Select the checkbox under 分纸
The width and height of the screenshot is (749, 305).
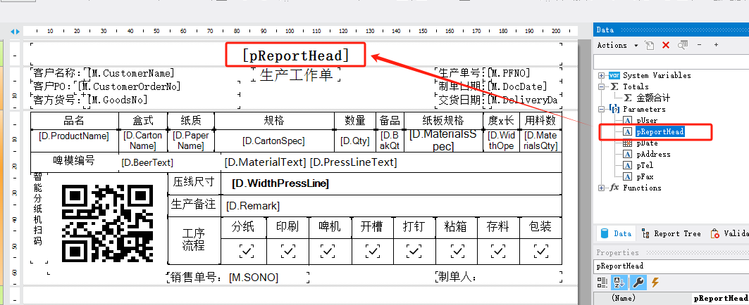247,251
